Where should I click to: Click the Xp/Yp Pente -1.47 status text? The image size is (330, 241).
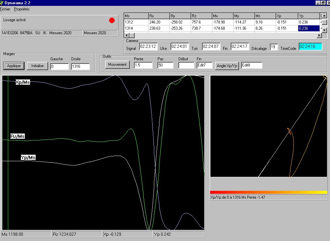(x=269, y=197)
